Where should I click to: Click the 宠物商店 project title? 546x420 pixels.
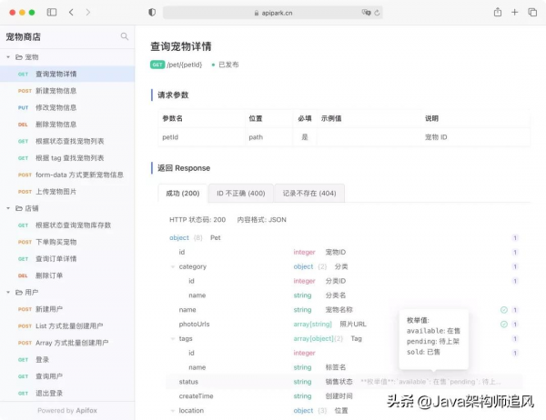[24, 37]
